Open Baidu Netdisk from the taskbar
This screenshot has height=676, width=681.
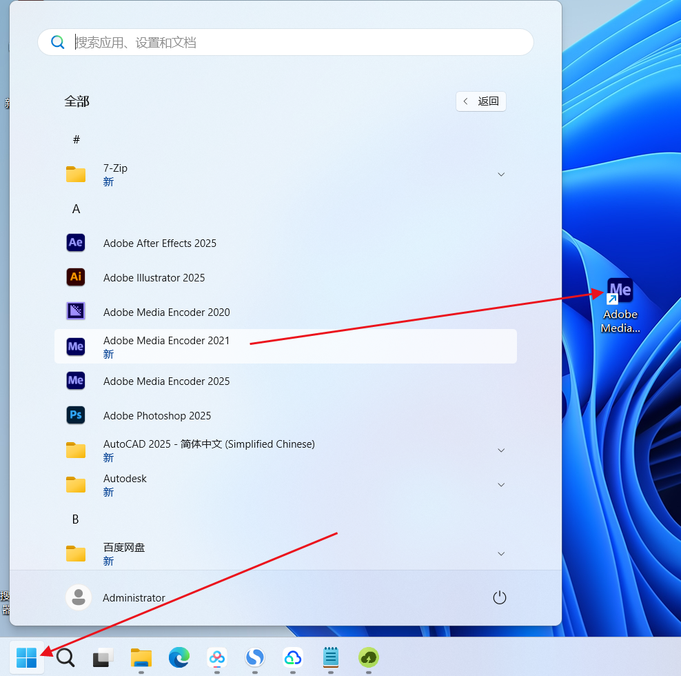point(217,657)
